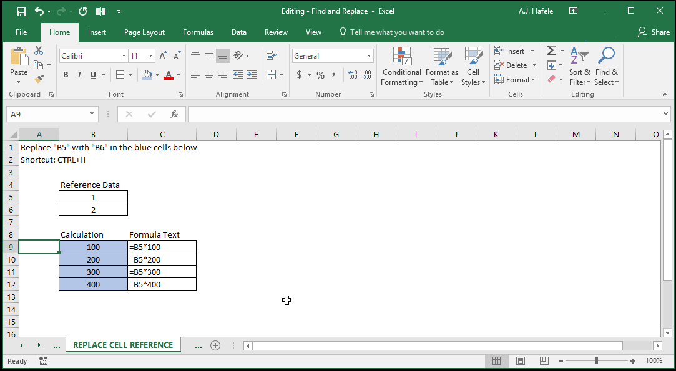
Task: Open the Conditional Formatting dropdown
Action: point(401,67)
